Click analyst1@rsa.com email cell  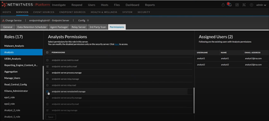(x=253, y=58)
